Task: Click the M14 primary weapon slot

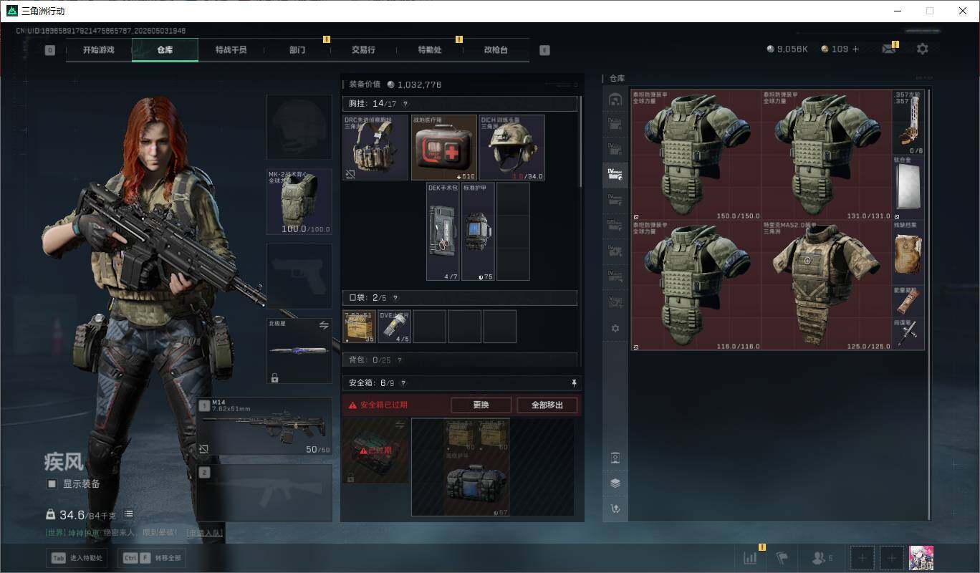Action: pyautogui.click(x=265, y=426)
